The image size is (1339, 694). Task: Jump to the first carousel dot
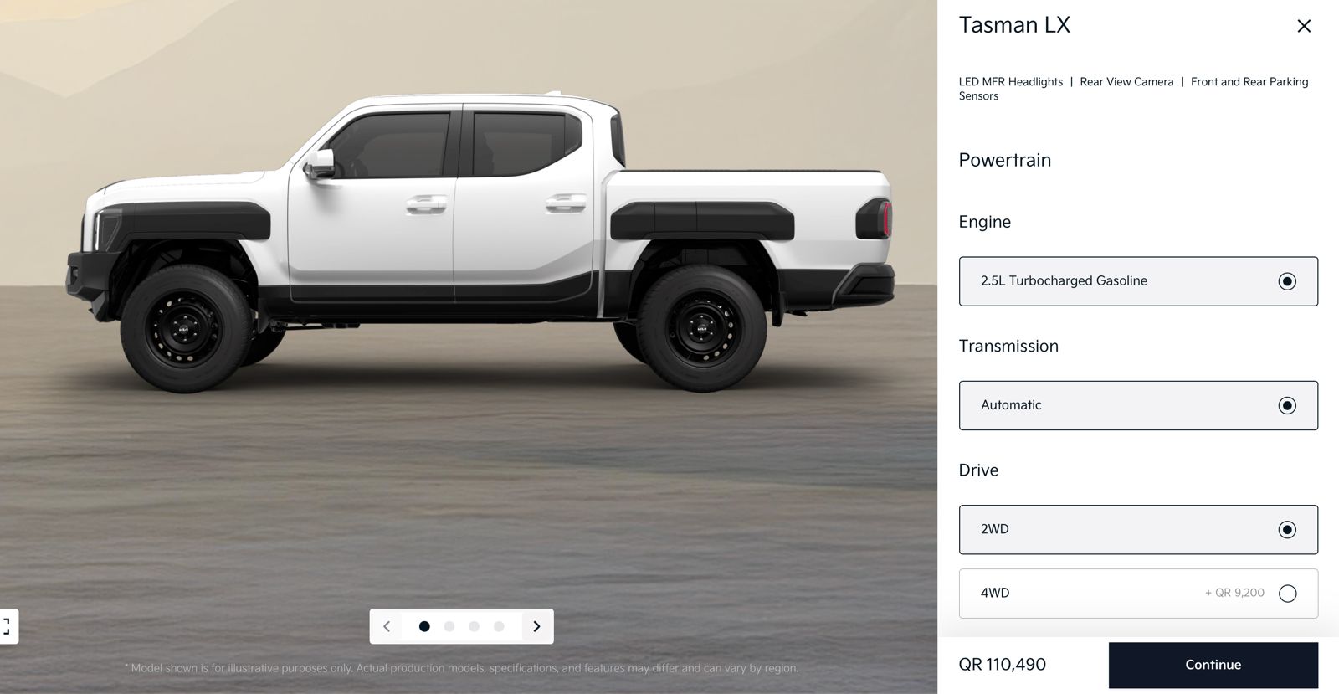click(424, 626)
